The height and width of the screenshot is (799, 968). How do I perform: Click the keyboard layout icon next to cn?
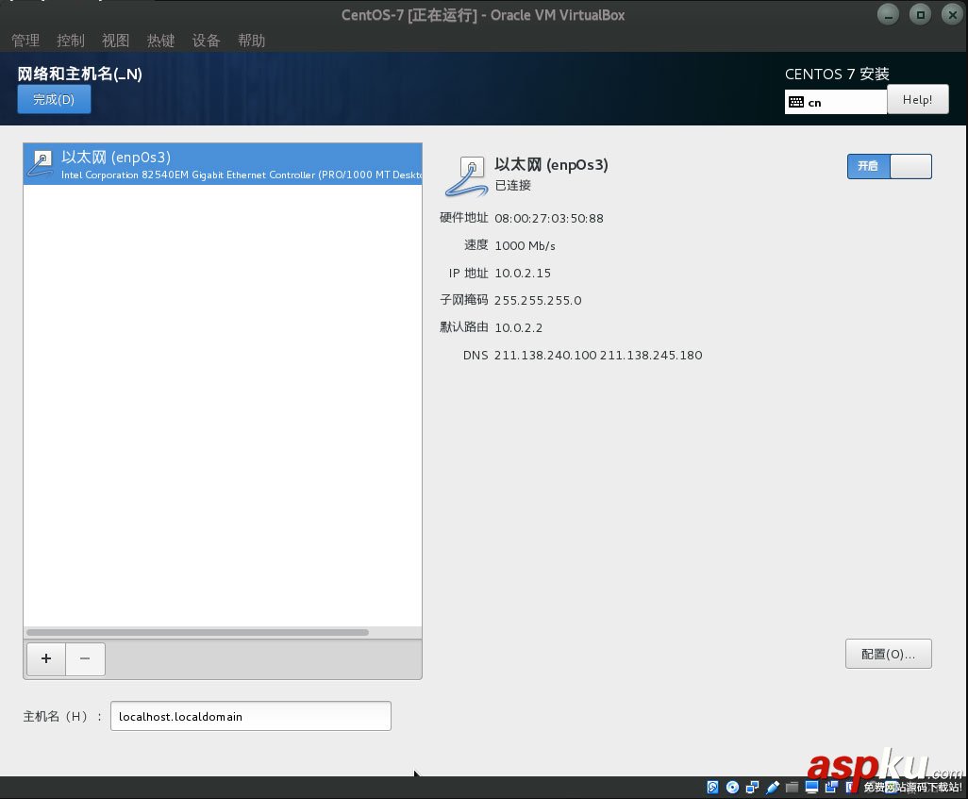797,102
